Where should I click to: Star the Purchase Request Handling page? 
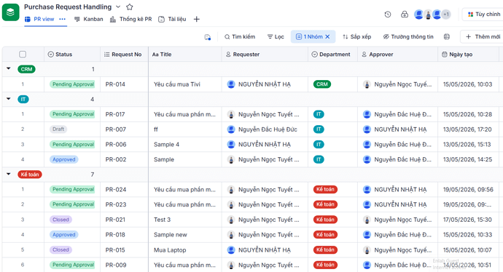point(129,7)
